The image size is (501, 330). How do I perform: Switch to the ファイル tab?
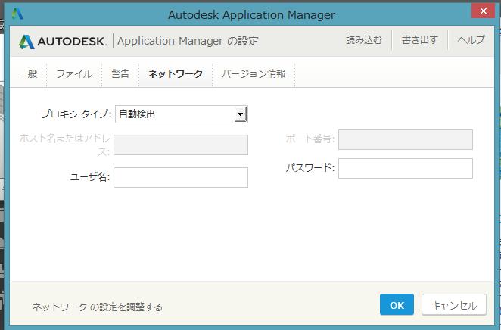pyautogui.click(x=74, y=73)
